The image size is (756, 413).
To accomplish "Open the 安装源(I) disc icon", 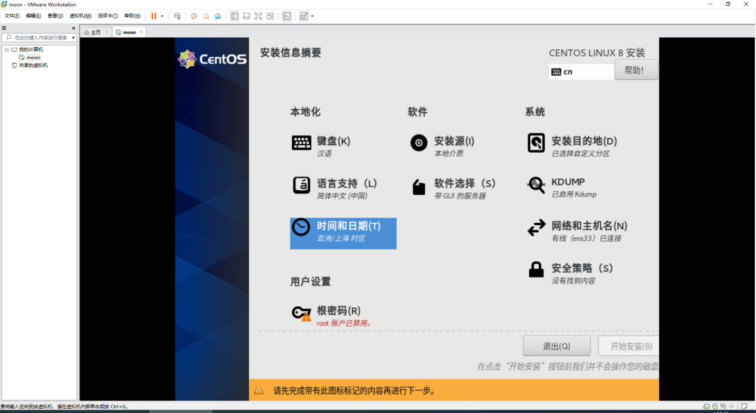I will coord(419,143).
